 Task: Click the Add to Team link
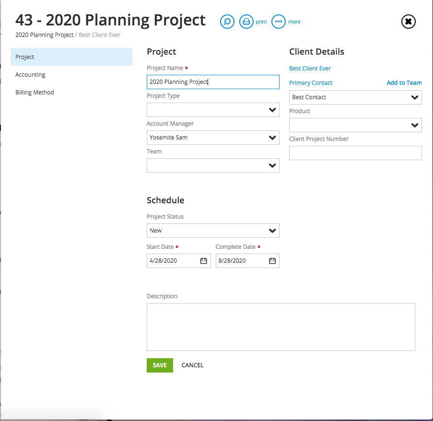[x=404, y=83]
